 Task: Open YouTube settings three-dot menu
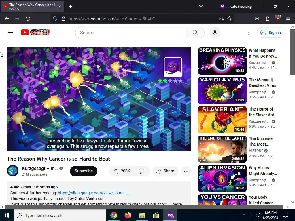(x=249, y=33)
